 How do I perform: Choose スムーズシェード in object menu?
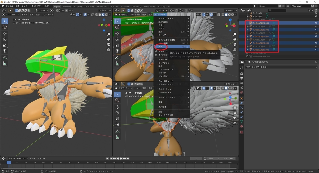tap(171, 81)
